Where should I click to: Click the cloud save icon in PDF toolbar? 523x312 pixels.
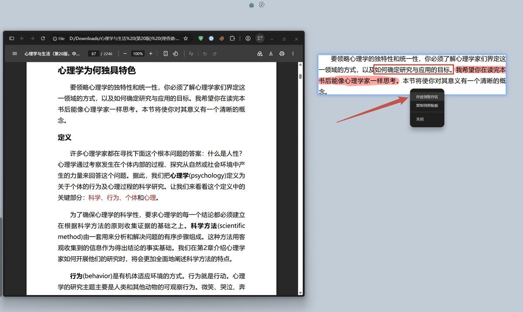pos(260,54)
